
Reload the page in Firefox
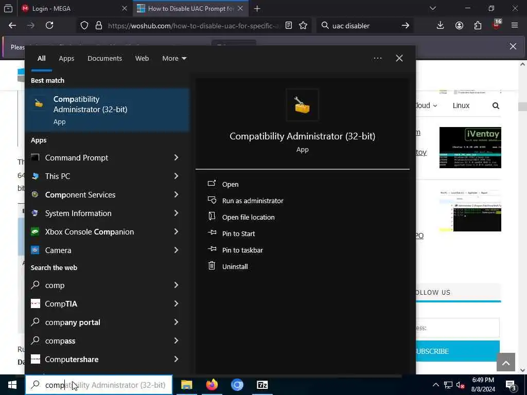49,25
